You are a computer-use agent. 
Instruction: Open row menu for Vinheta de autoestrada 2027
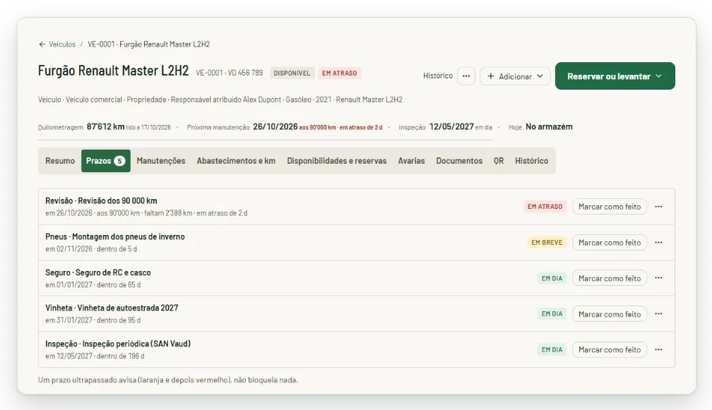point(658,314)
